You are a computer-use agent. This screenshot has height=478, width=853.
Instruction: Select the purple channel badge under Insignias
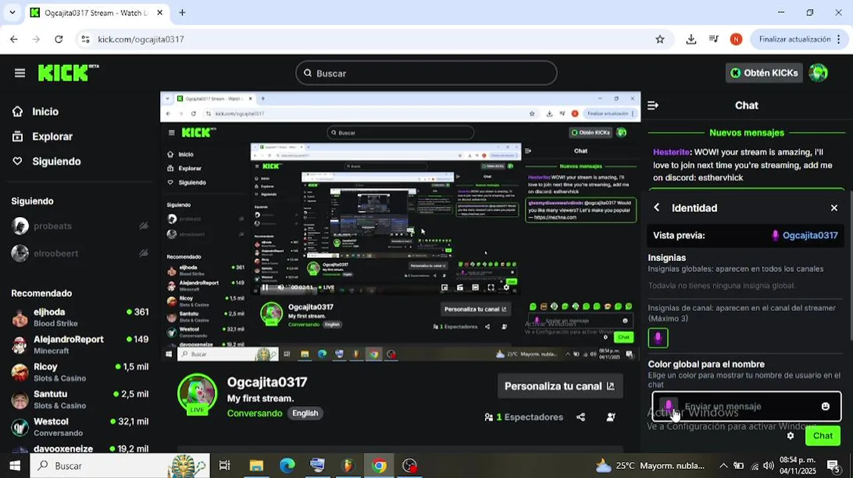click(x=658, y=338)
